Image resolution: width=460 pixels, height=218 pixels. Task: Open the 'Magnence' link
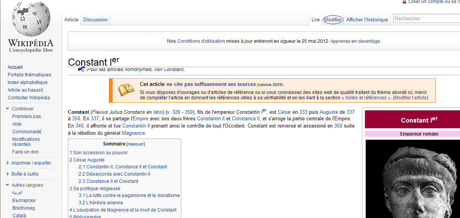[134, 133]
